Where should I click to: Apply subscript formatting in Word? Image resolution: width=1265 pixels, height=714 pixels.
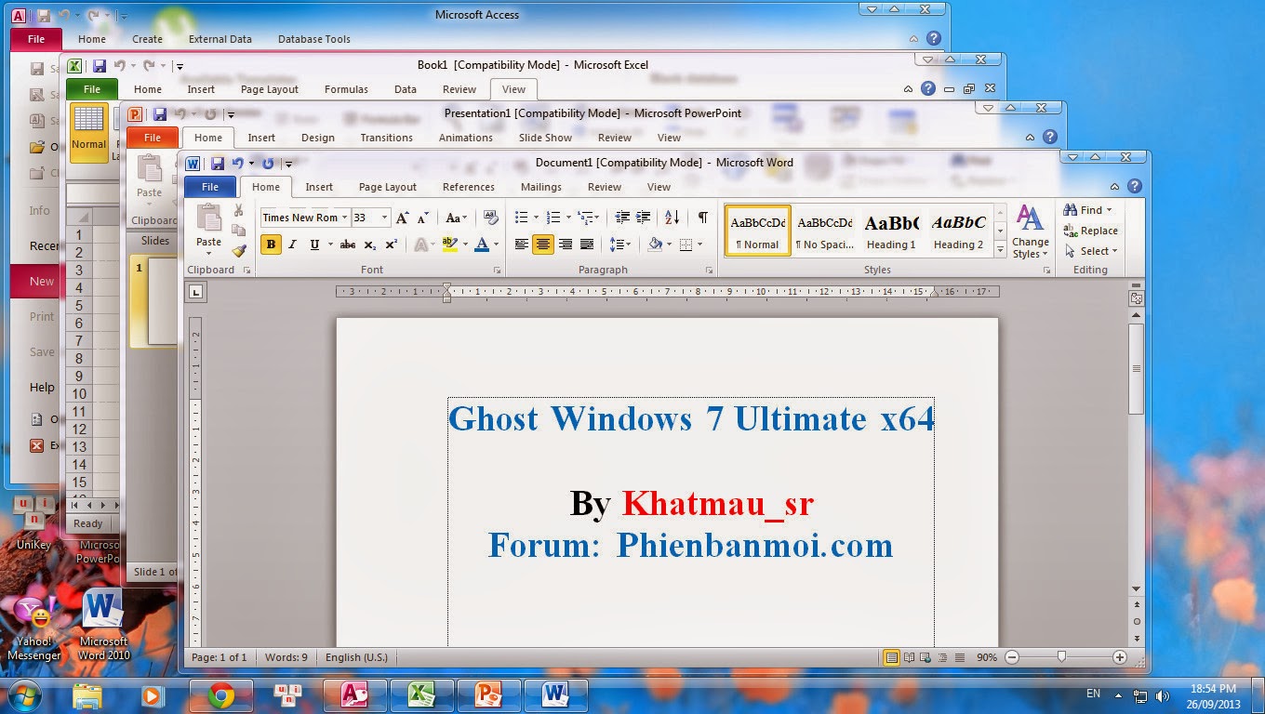(x=370, y=245)
